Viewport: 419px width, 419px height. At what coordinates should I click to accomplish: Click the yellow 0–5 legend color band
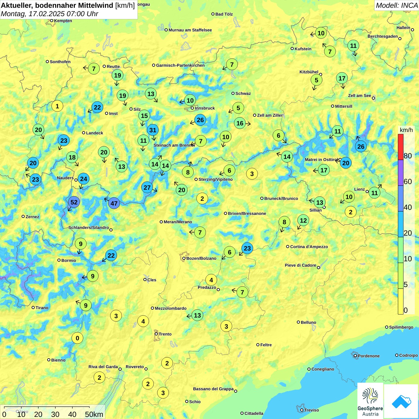click(400, 301)
